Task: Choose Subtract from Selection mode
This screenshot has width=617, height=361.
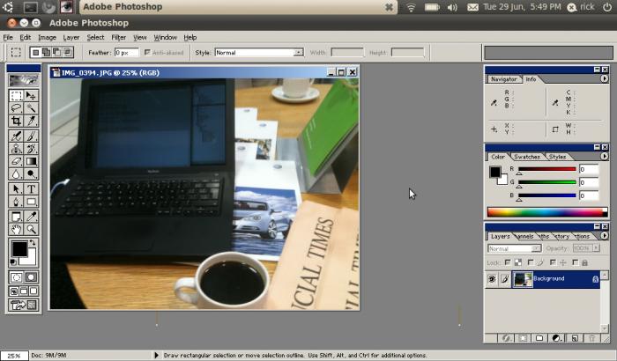Action: click(57, 52)
